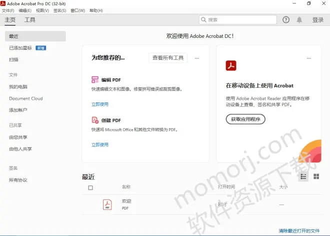Click the Acrobat icon in title bar
Image resolution: width=330 pixels, height=236 pixels.
3,3
